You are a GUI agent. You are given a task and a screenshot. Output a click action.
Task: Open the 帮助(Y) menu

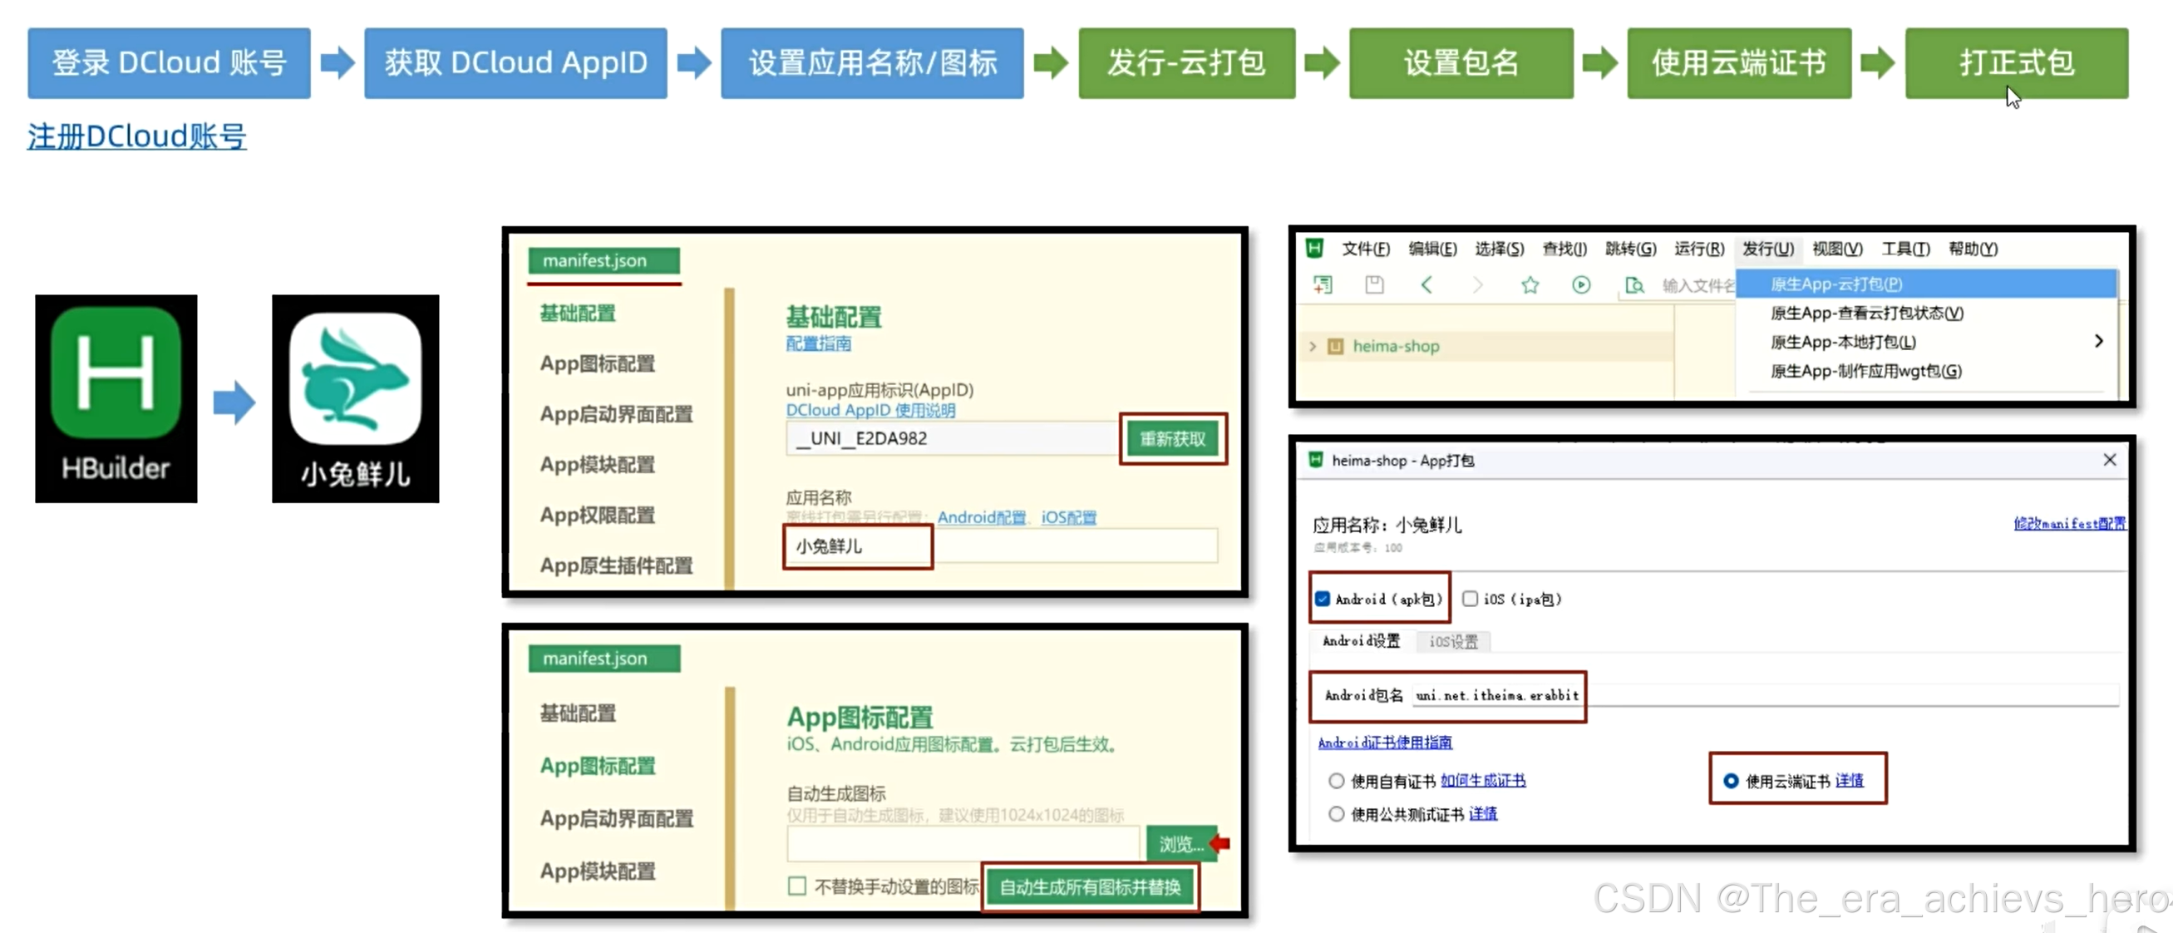click(1973, 249)
